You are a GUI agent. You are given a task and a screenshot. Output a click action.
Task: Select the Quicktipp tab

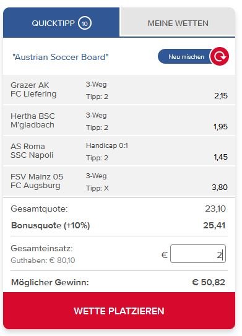[61, 22]
